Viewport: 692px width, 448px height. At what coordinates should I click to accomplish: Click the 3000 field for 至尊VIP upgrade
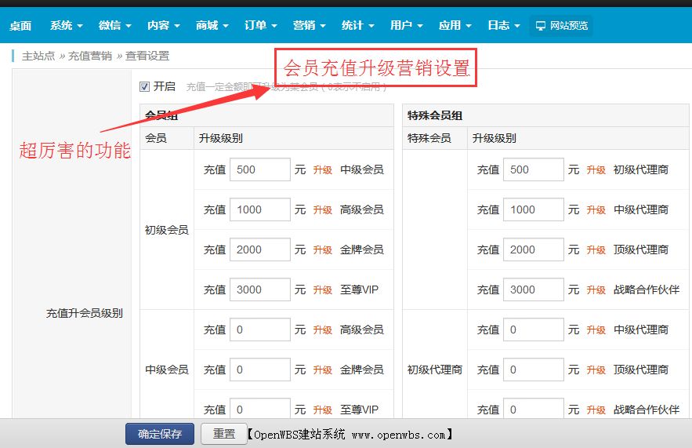point(259,290)
